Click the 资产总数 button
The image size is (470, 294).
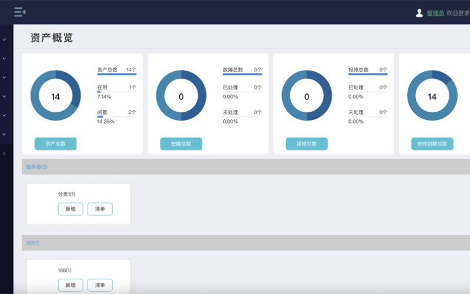click(x=55, y=143)
